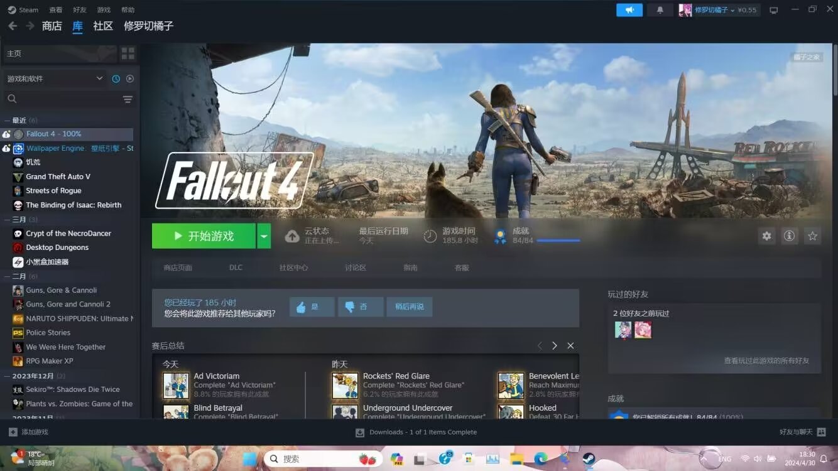This screenshot has height=471, width=838.
Task: Click inside the library search field
Action: (x=69, y=99)
